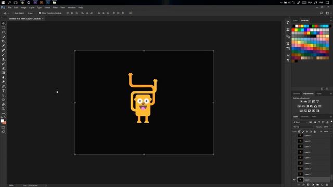Show Layer 2 visibility box
The width and height of the screenshot is (333, 187).
coord(294,175)
